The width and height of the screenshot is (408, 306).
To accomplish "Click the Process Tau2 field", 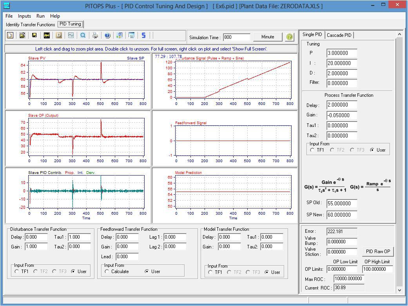I will pos(342,136).
